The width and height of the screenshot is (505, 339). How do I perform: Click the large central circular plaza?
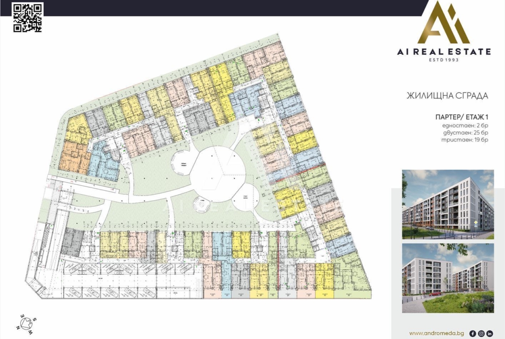[x=217, y=173]
